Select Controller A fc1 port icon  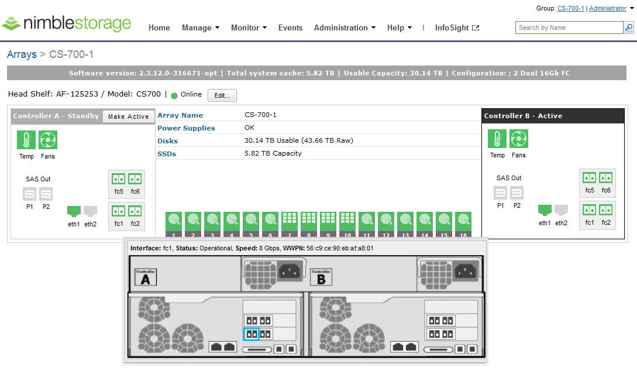pos(119,211)
